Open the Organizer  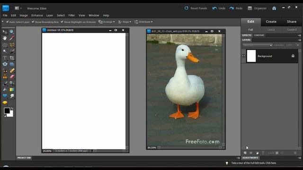(x=257, y=8)
